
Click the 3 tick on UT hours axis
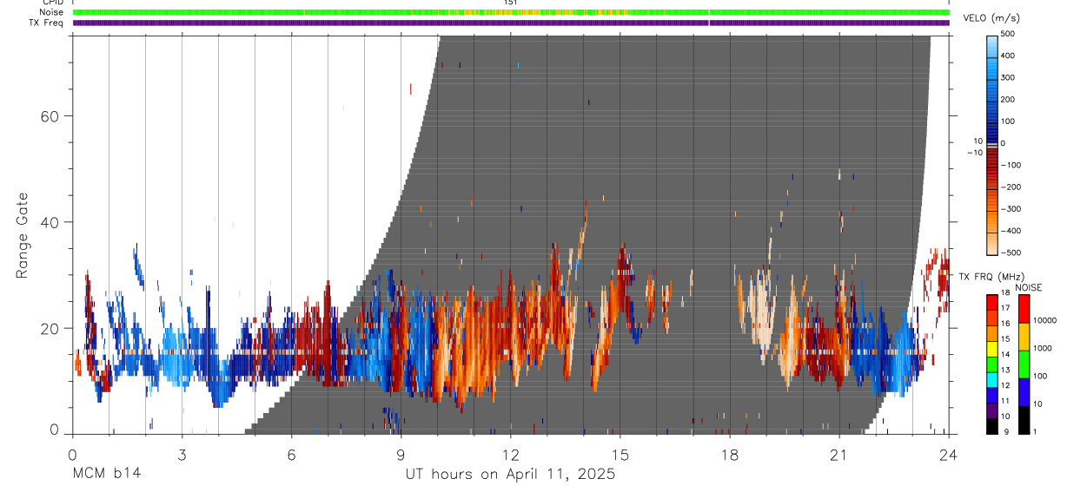point(182,455)
